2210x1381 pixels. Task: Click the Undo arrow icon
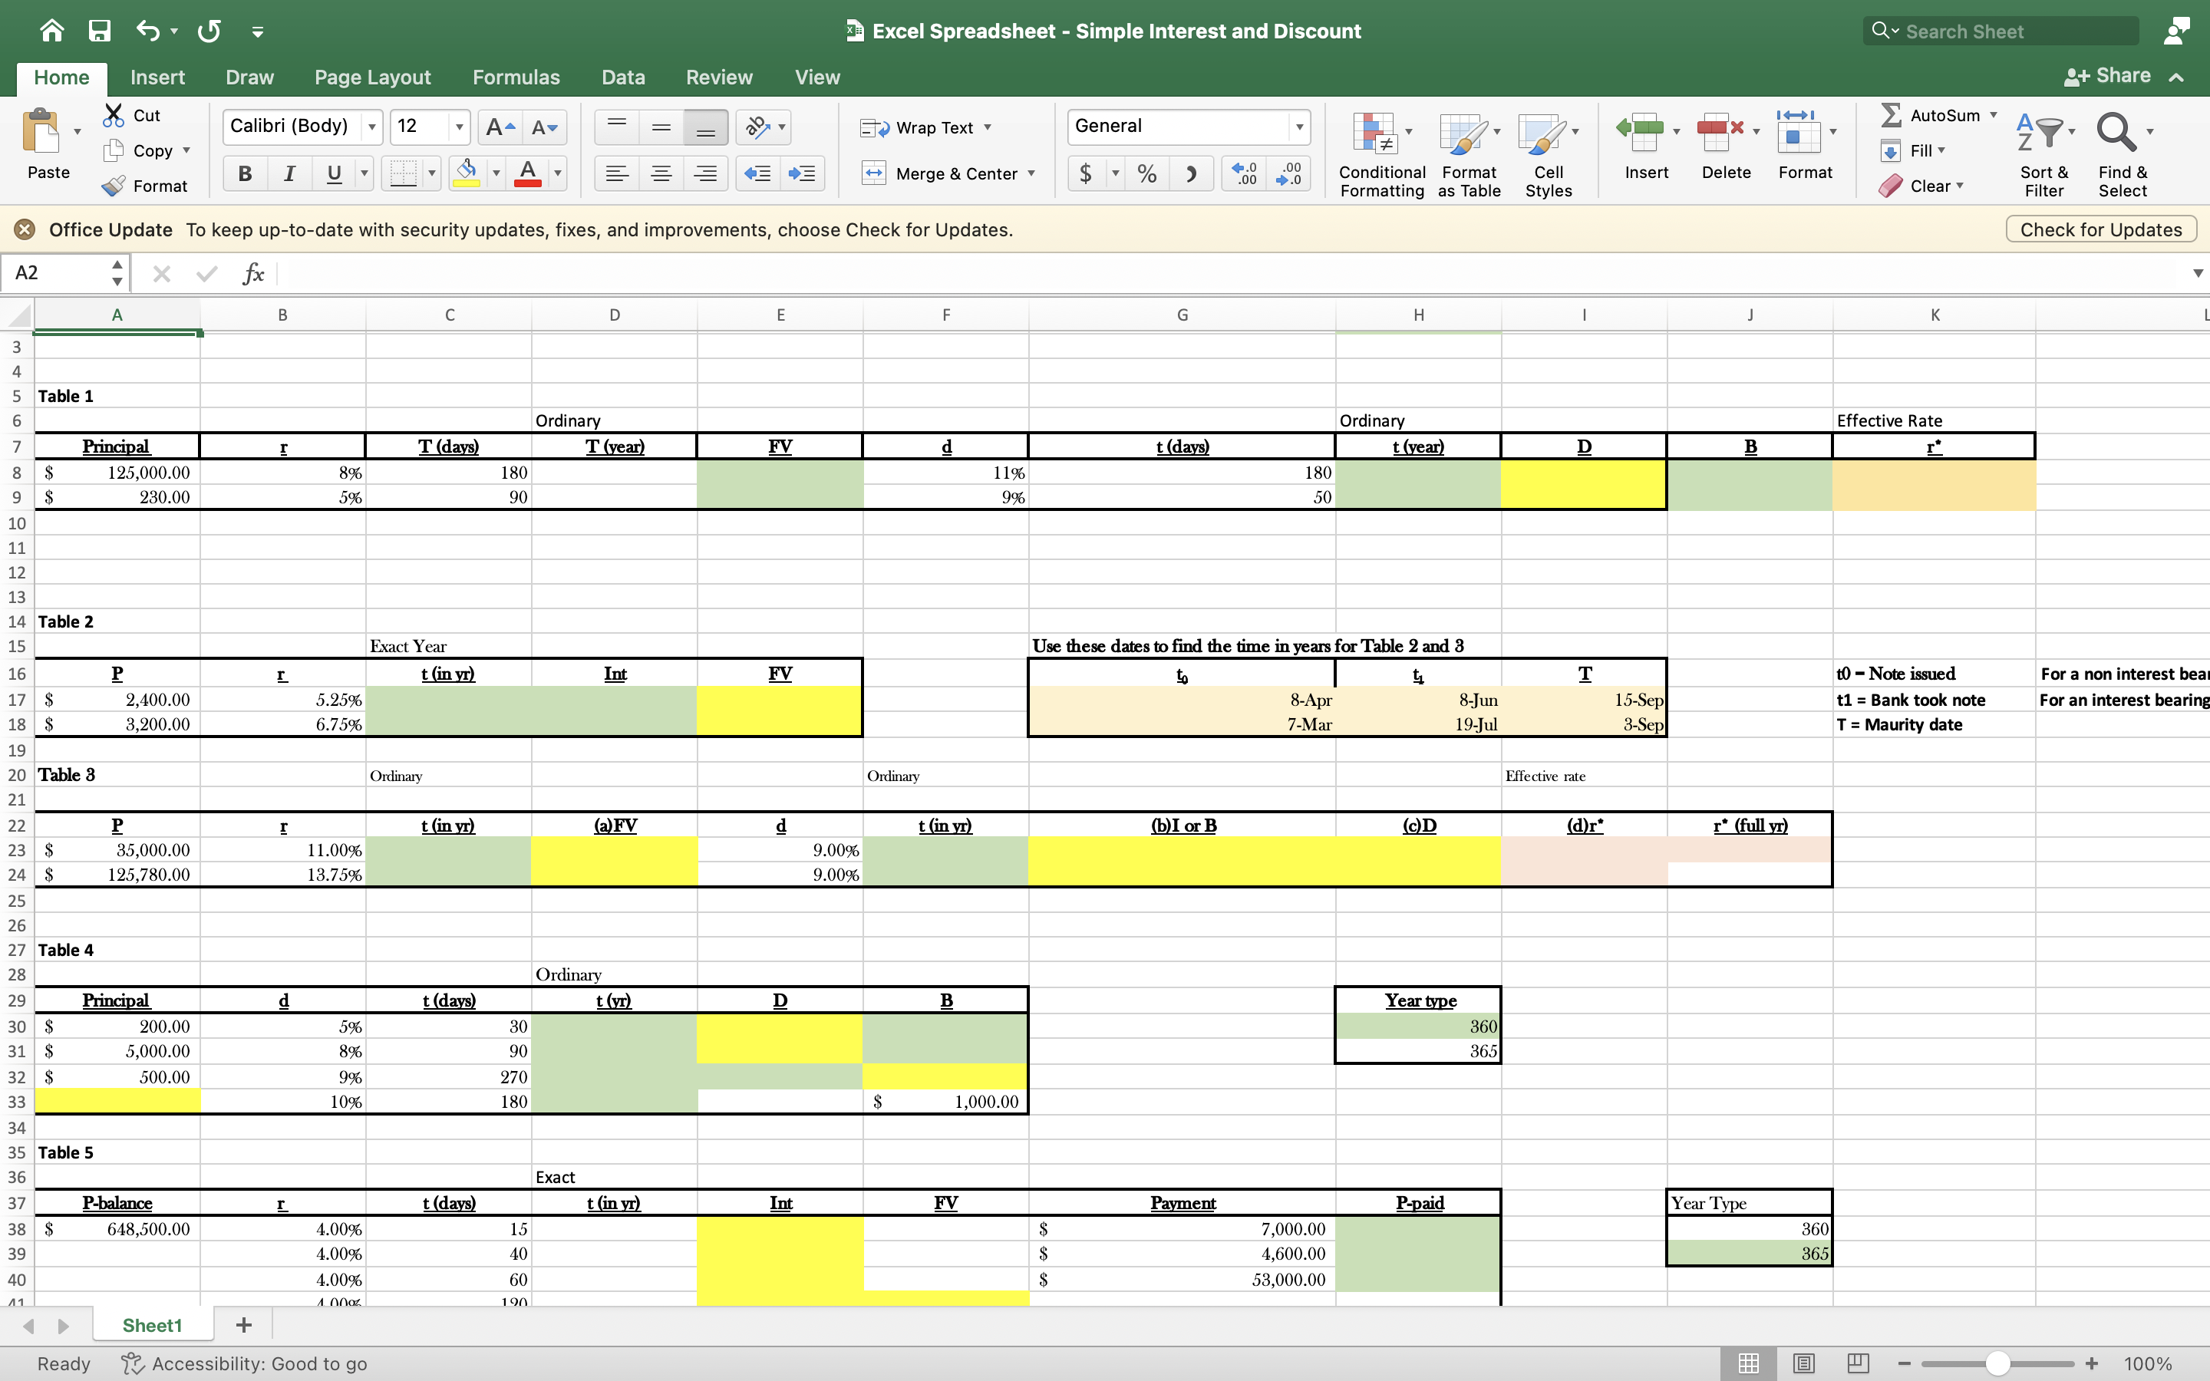148,31
